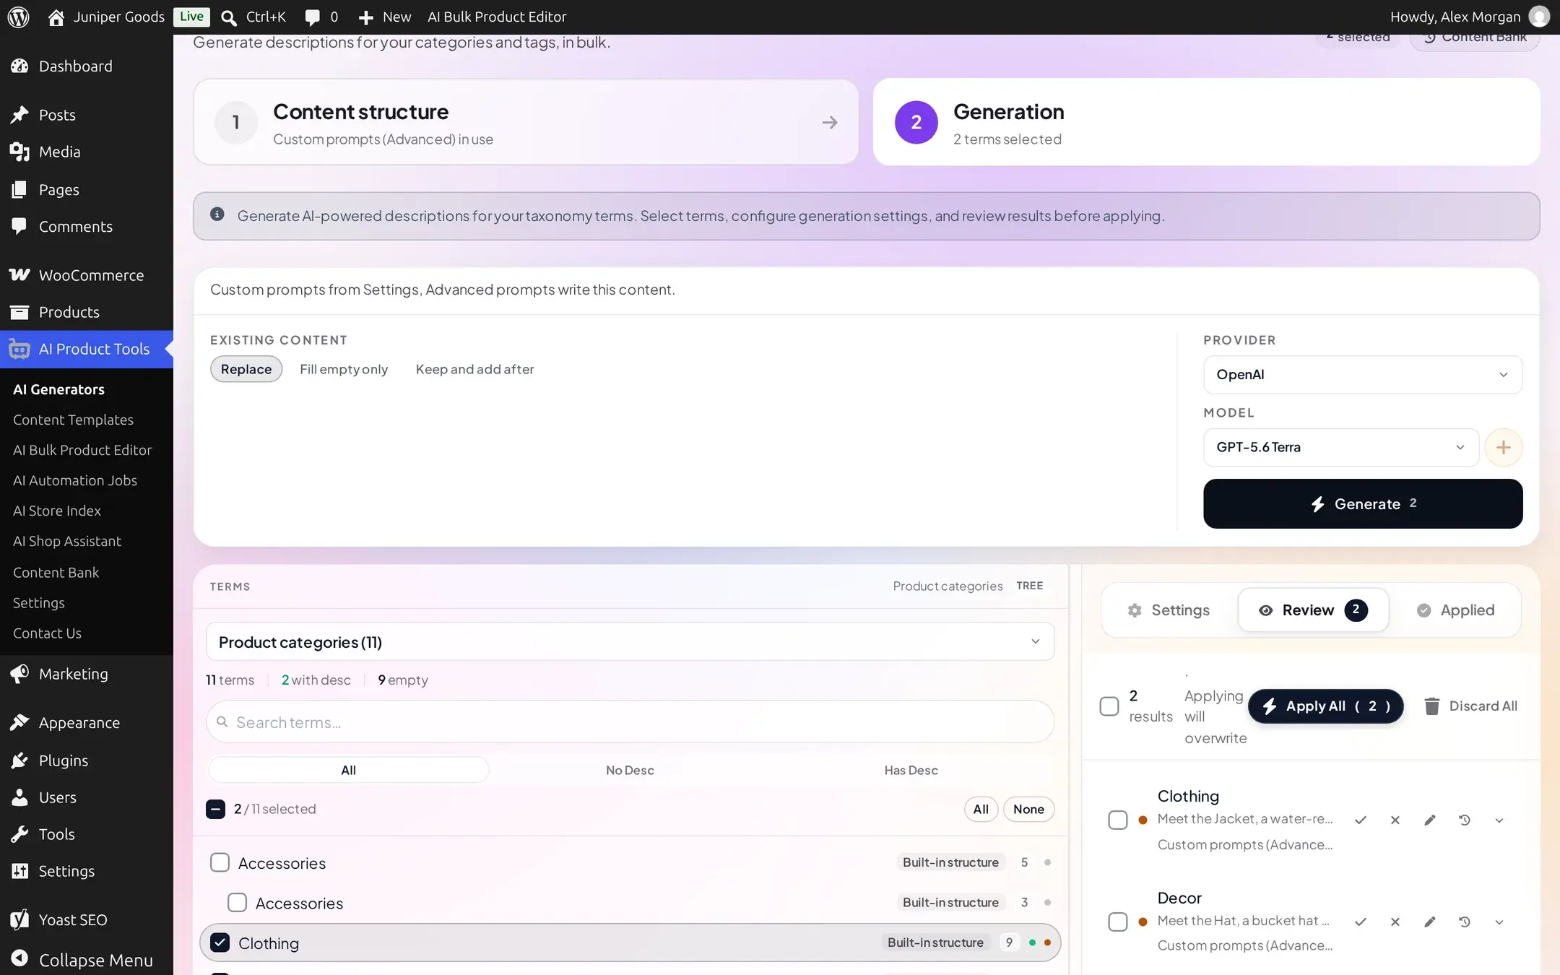Regenerate the Clothing description with the history icon
Screen dimensions: 1560x975
pos(1464,820)
